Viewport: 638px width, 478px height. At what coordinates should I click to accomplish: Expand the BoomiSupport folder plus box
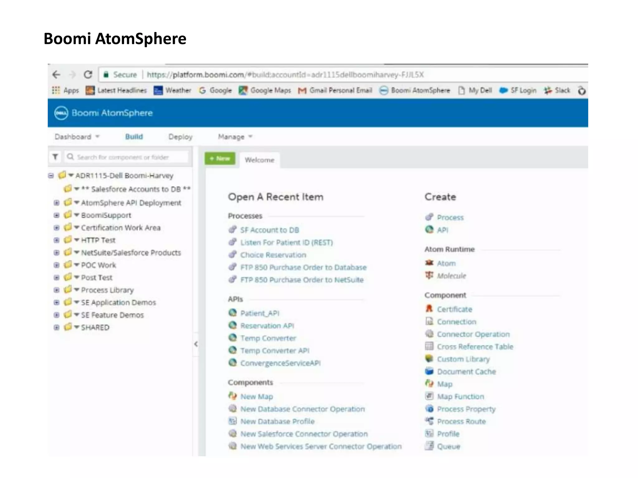(x=56, y=215)
